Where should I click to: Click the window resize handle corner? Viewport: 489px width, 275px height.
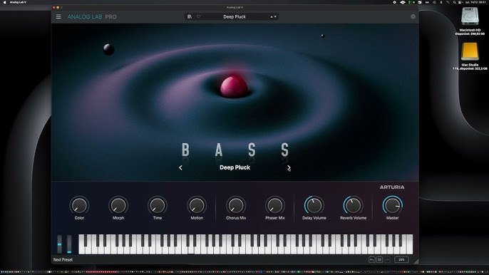(x=416, y=261)
